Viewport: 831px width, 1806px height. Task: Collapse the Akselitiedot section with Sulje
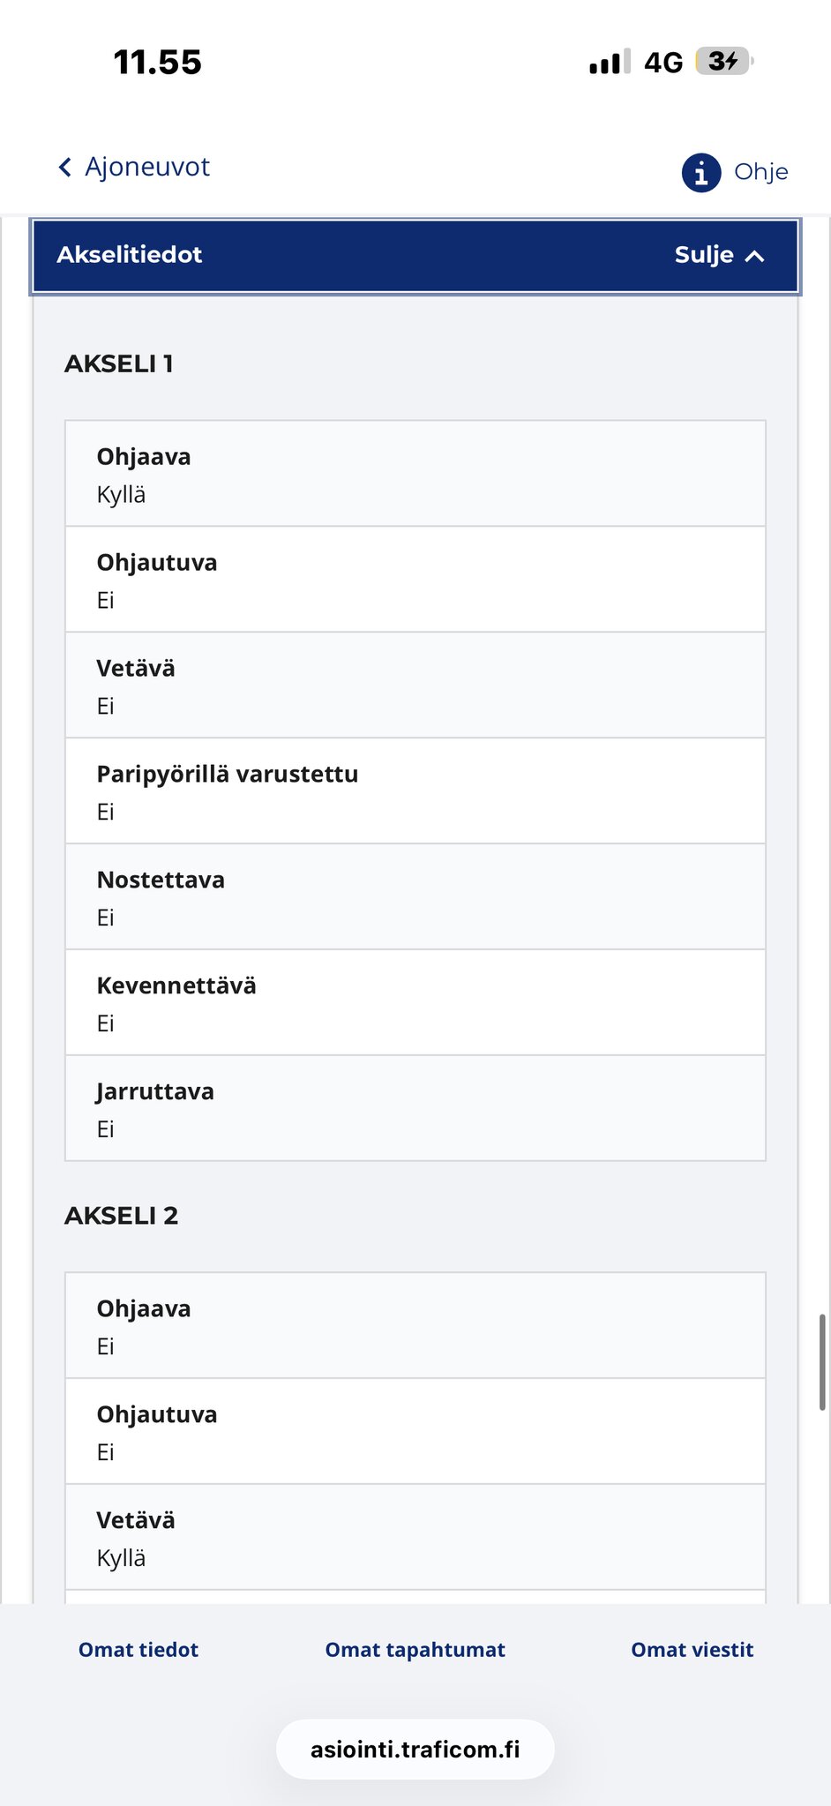coord(704,255)
